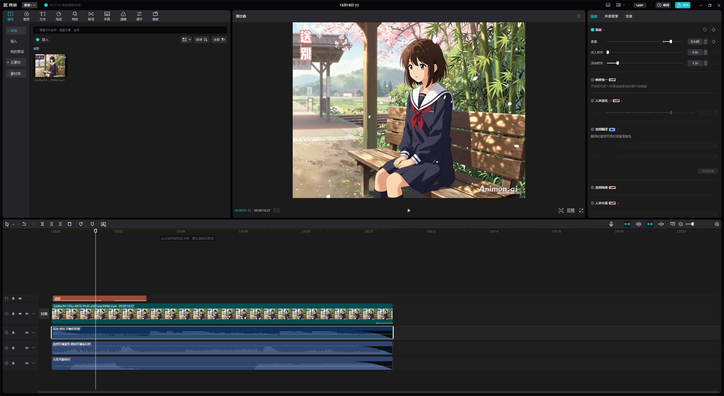Open the 全部 filter dropdown in media panel

click(x=219, y=40)
